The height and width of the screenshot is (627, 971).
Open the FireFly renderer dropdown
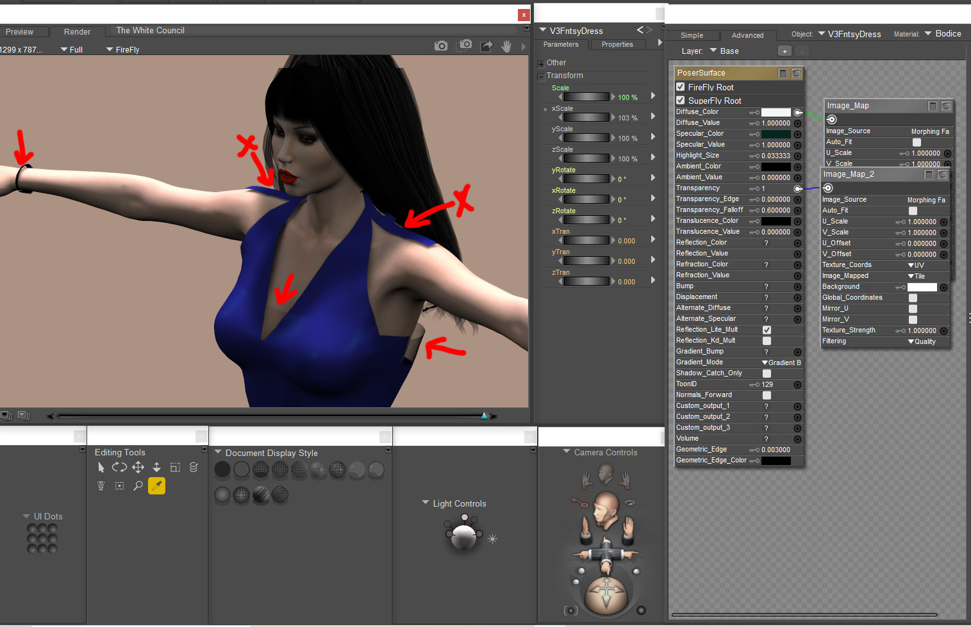pos(122,49)
